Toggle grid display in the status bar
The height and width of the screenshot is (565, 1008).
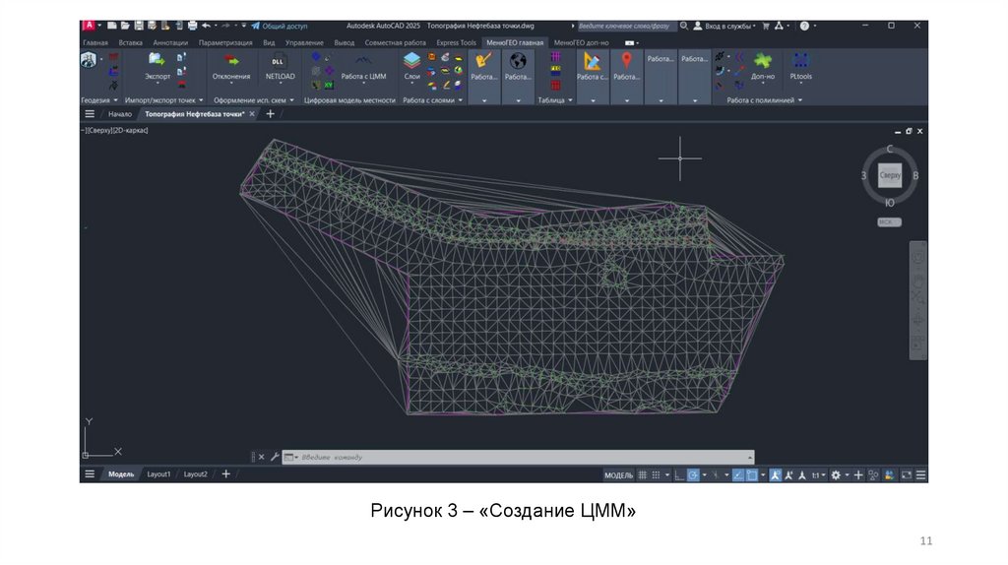(x=643, y=474)
